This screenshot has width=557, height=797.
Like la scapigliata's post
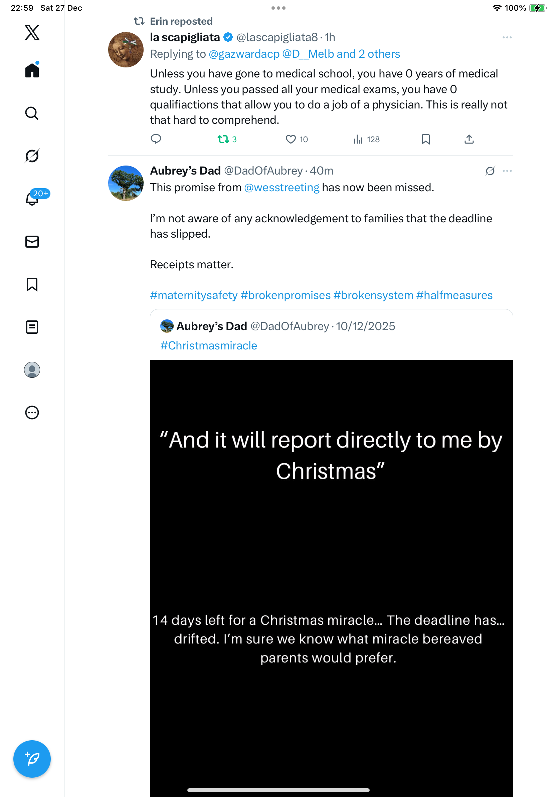point(291,139)
